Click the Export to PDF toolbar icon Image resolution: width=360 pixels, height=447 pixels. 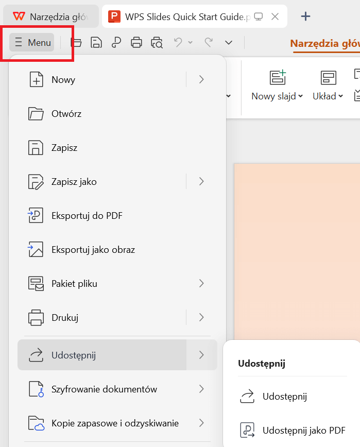click(116, 42)
